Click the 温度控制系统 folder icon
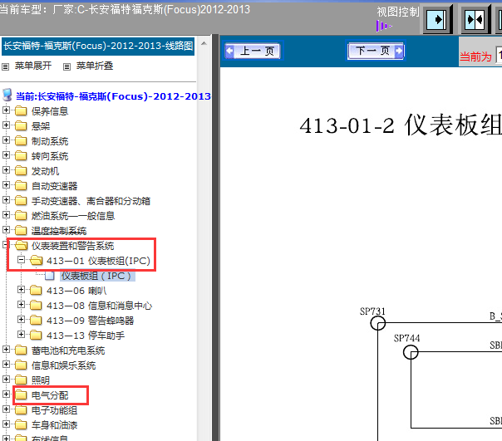The height and width of the screenshot is (441, 502). pyautogui.click(x=21, y=230)
